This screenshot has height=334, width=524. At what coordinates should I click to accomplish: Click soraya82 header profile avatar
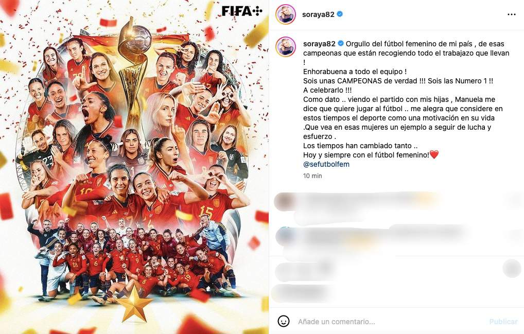click(x=285, y=14)
